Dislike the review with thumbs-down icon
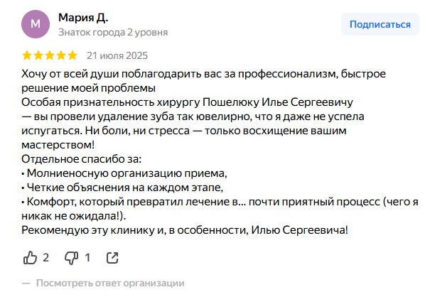 pyautogui.click(x=71, y=257)
